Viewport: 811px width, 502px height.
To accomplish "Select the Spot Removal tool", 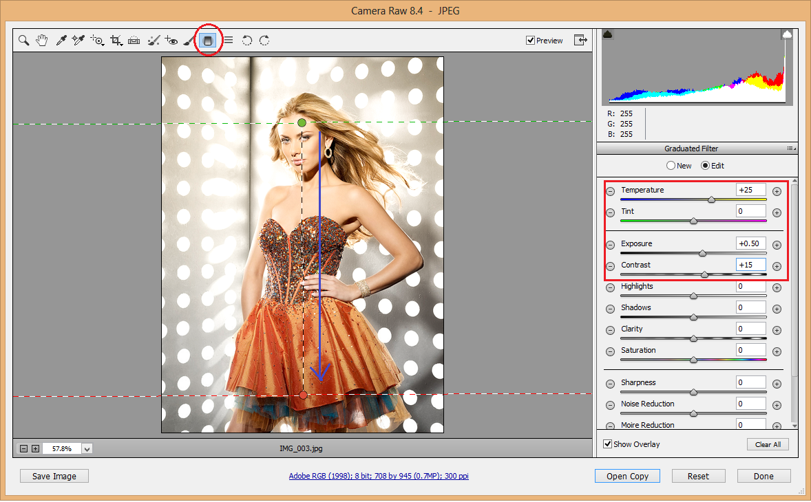I will coord(152,40).
